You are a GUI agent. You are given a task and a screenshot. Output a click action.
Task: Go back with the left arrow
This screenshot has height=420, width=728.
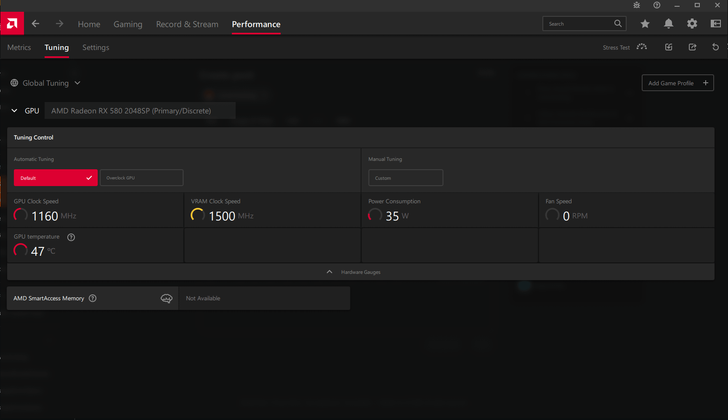tap(36, 24)
